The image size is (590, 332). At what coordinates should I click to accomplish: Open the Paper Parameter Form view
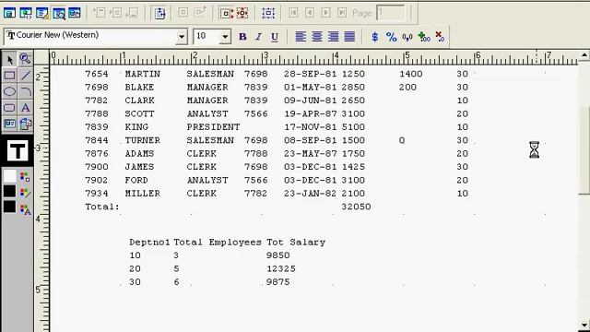(75, 13)
